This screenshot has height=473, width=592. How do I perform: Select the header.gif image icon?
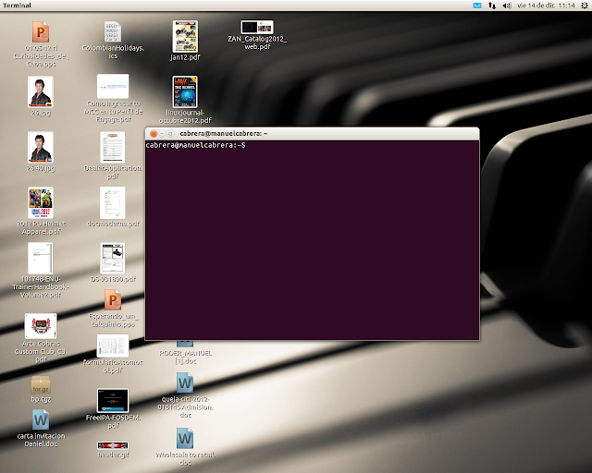click(113, 445)
